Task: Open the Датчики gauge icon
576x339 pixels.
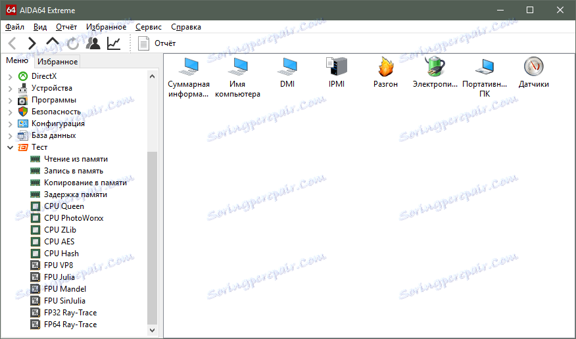Action: (x=534, y=66)
